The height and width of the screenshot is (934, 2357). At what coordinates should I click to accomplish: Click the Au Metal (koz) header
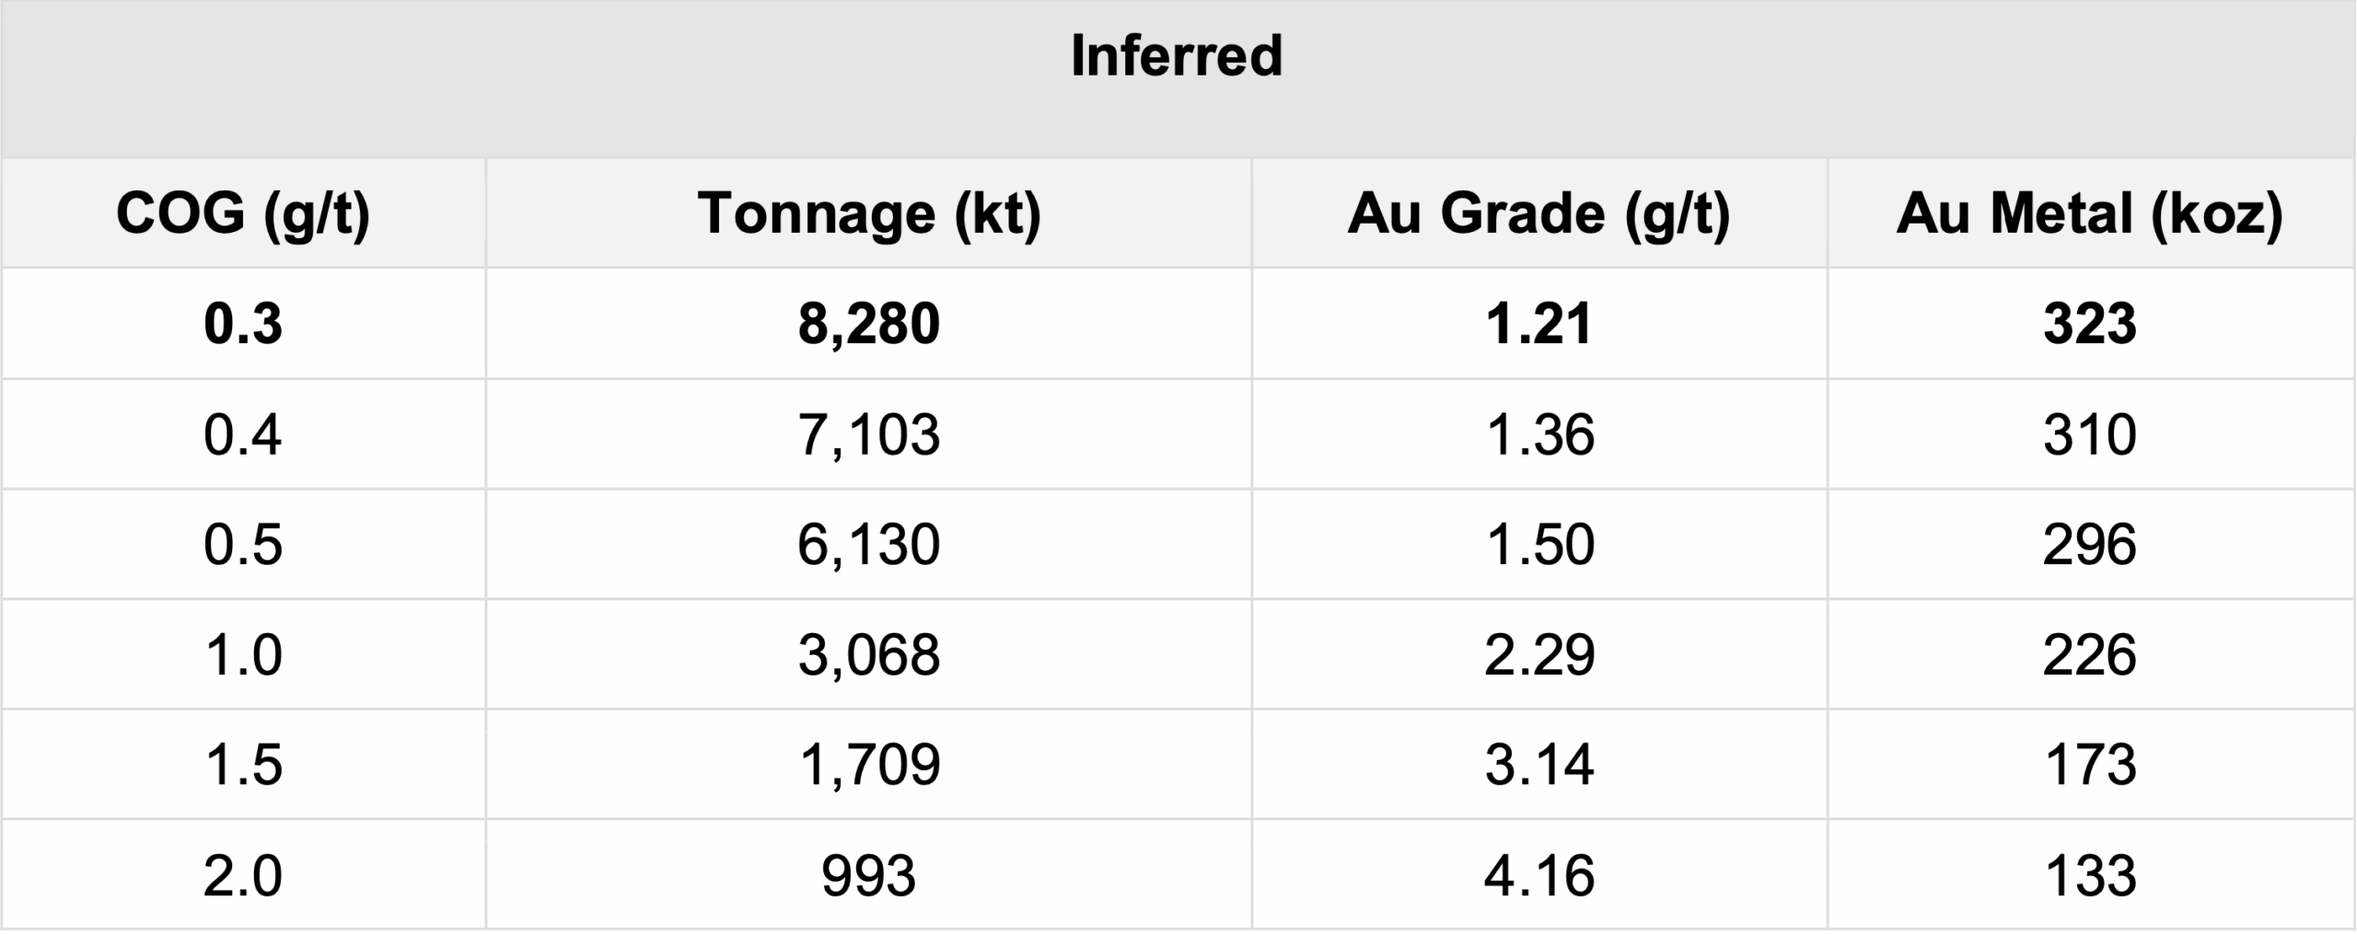[2089, 214]
